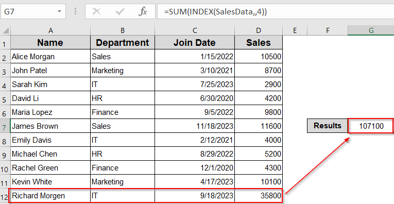Select column G header
The image size is (394, 204).
tap(371, 30)
